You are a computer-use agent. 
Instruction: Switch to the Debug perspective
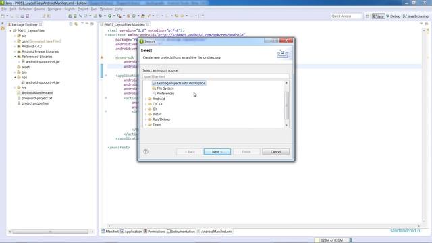pos(393,16)
